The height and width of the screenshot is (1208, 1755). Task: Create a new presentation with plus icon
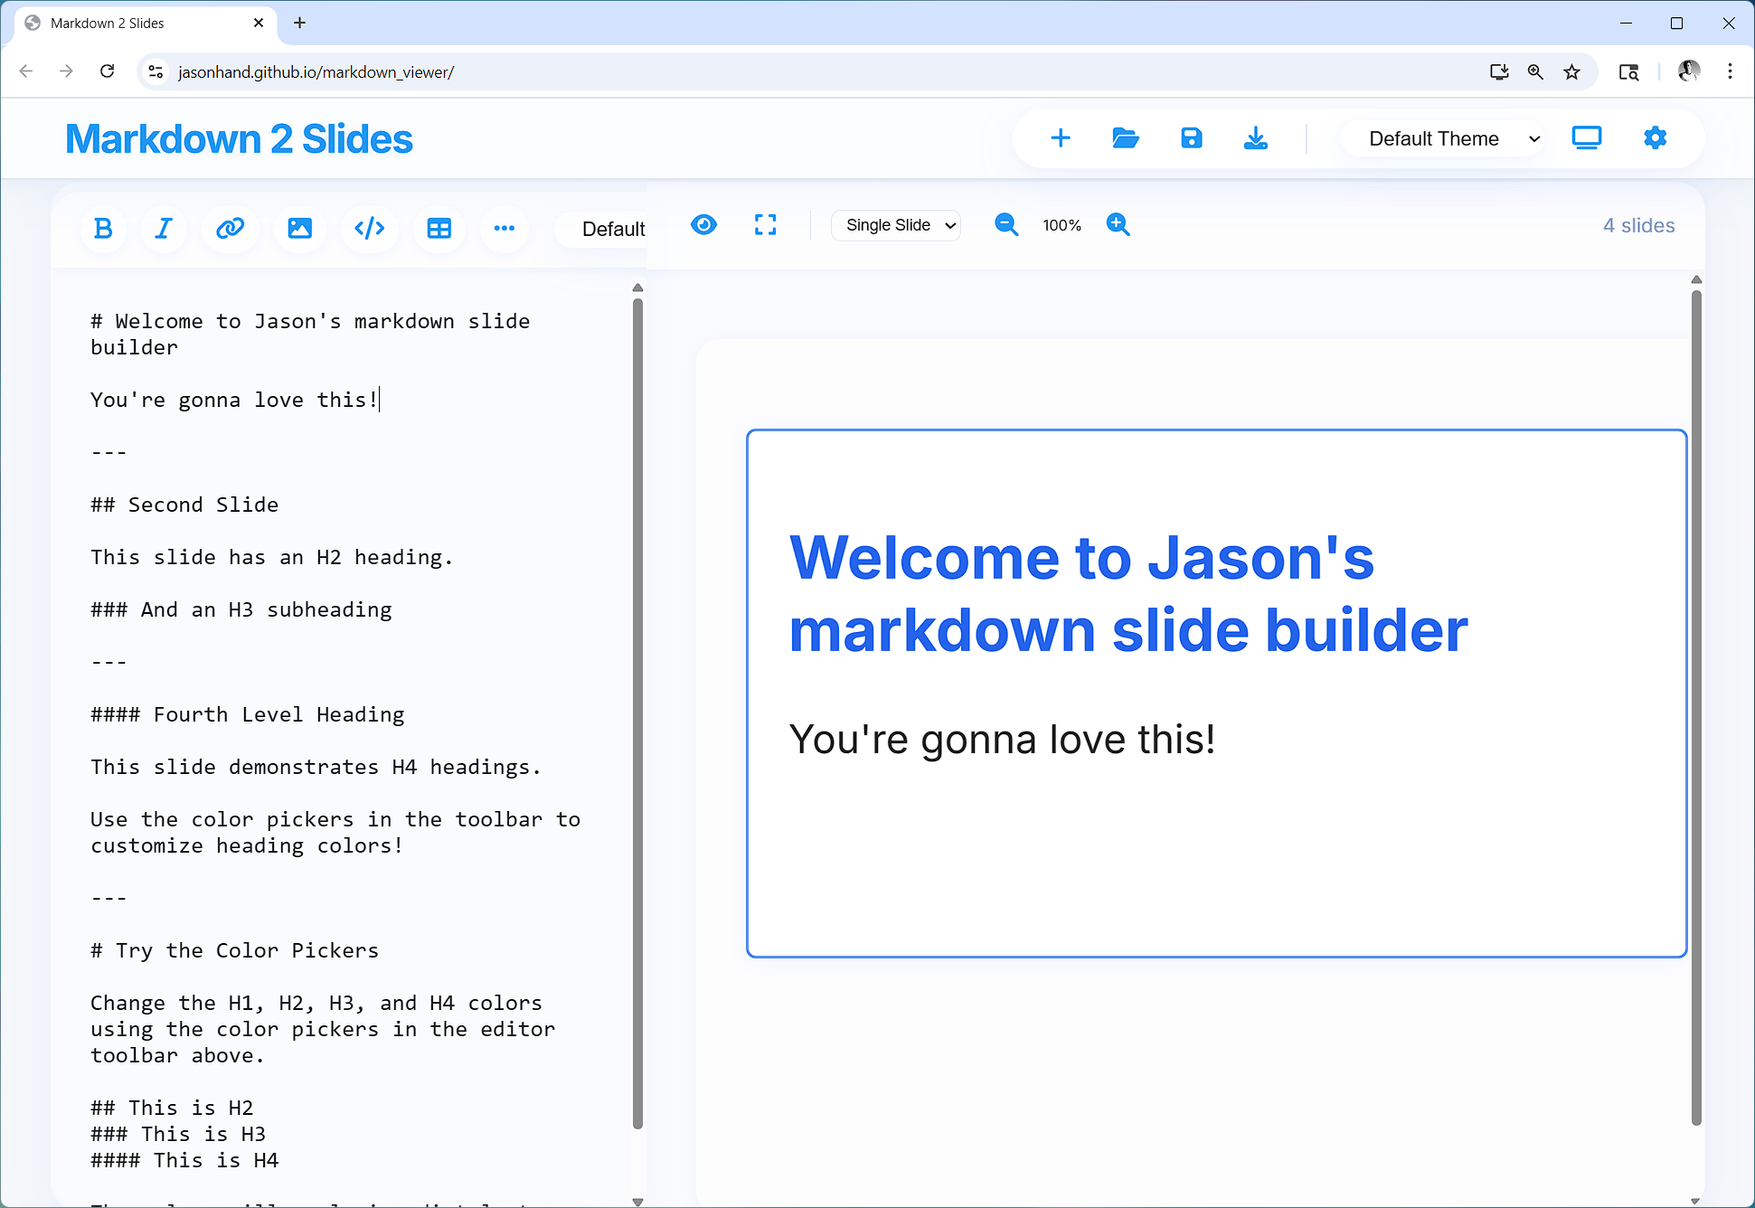point(1061,138)
